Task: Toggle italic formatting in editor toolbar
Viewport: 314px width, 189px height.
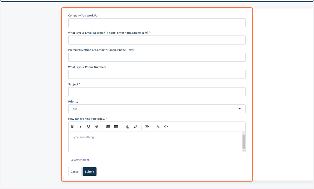Action: 81,126
